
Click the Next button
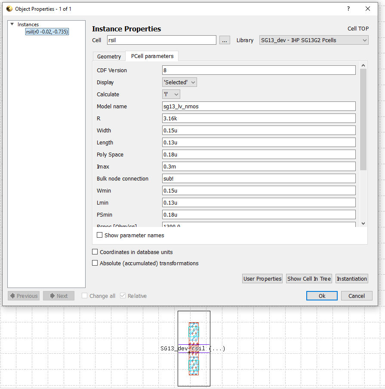(x=59, y=296)
